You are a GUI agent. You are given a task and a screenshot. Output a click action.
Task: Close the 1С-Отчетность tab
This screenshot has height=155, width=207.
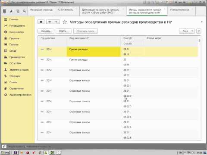(x=77, y=9)
